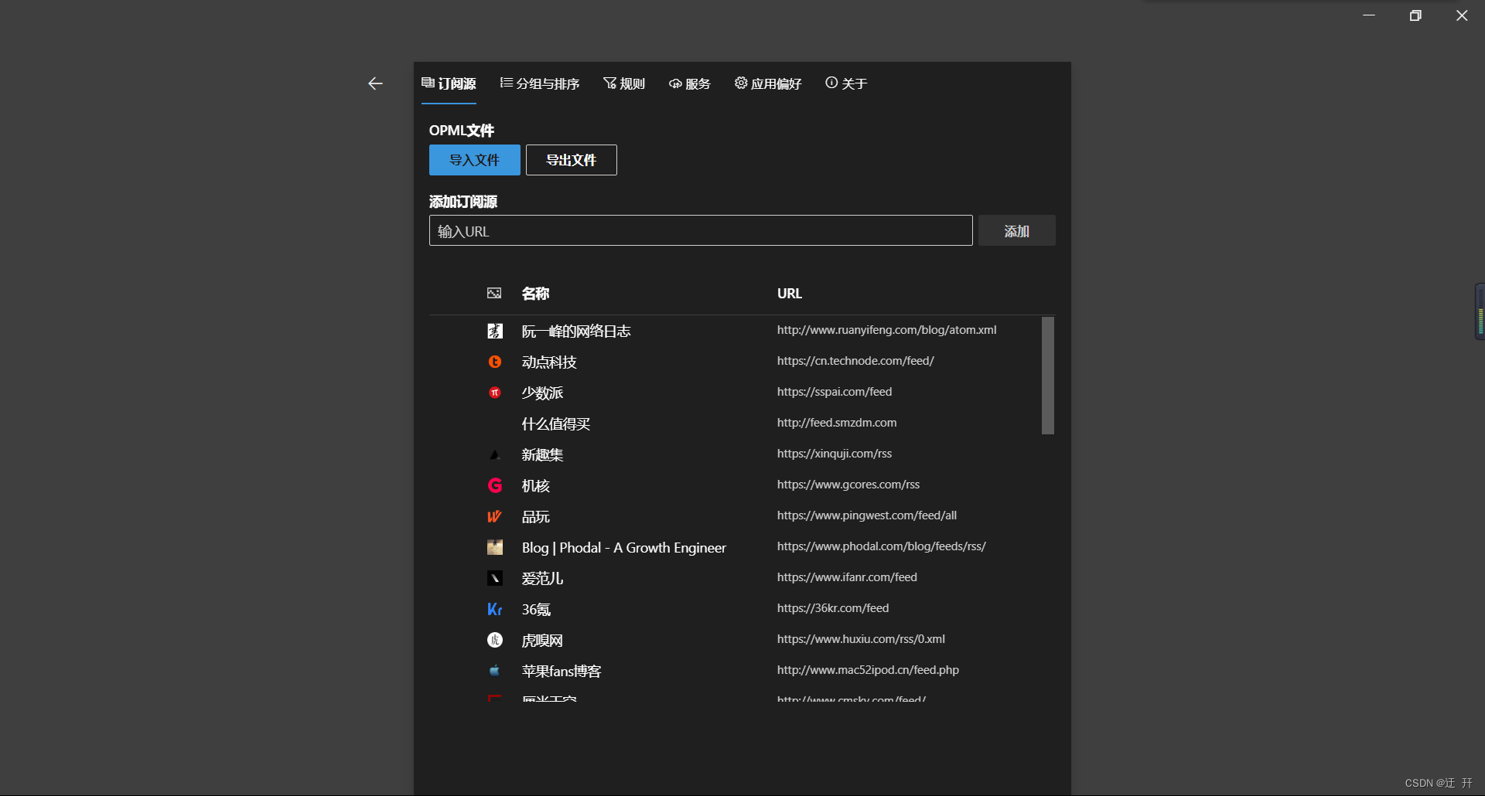Select the 动点科技 row name

click(x=549, y=362)
